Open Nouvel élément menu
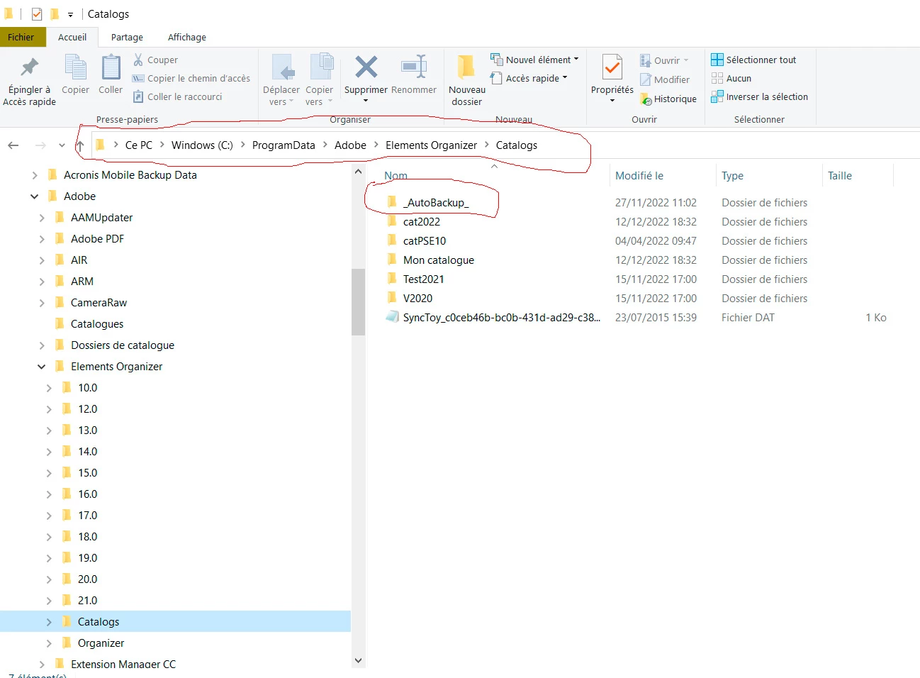The height and width of the screenshot is (678, 920). pos(535,60)
